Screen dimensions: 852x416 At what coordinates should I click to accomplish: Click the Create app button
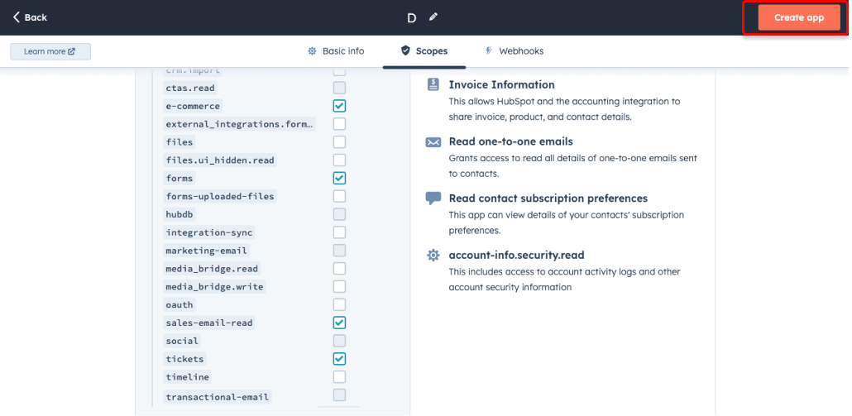[799, 17]
